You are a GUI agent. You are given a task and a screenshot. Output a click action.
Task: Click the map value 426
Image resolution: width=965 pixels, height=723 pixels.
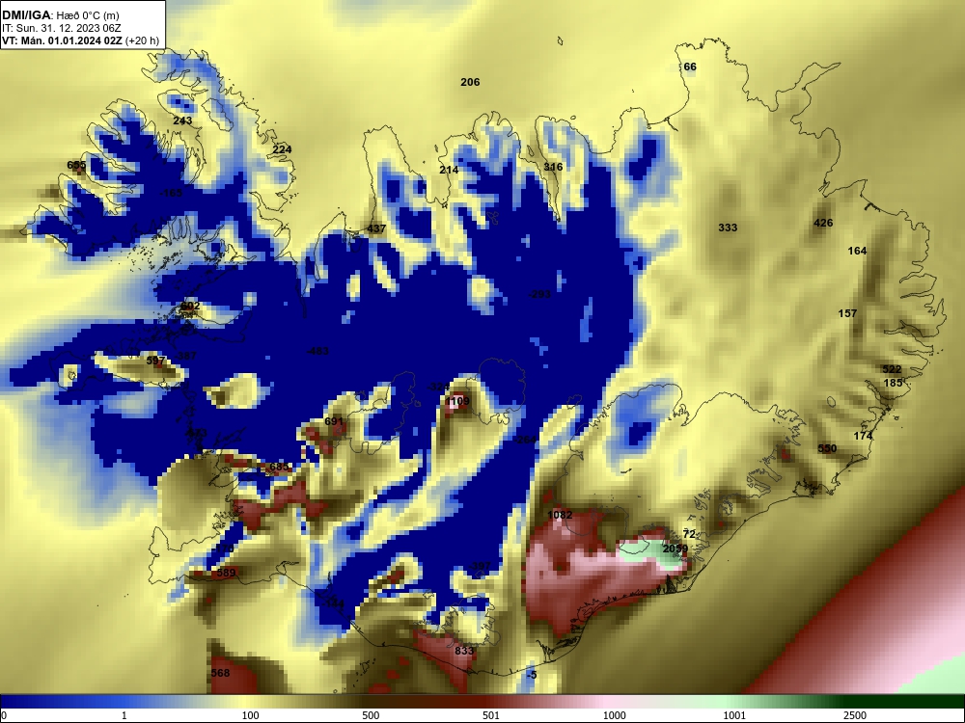(x=823, y=223)
